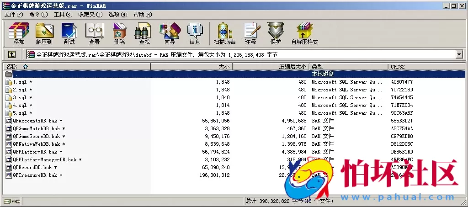Open the Options (选项) menu
Screen dimensions: 468x207
click(x=117, y=14)
